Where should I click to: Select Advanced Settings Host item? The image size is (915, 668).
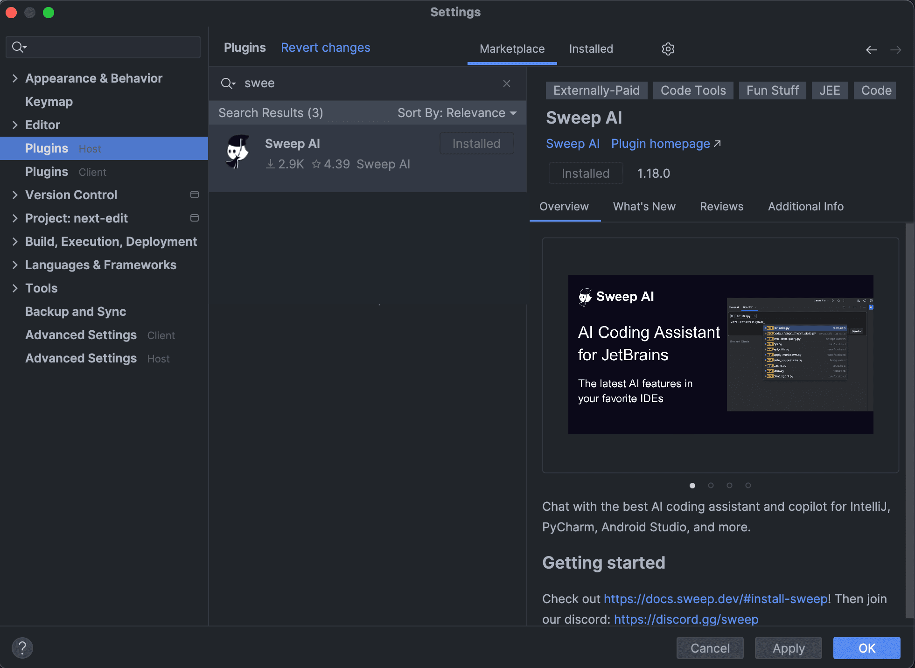click(104, 358)
